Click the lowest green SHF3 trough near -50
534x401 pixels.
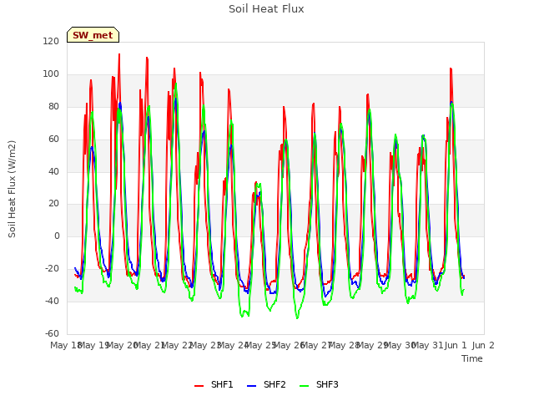pos(297,318)
